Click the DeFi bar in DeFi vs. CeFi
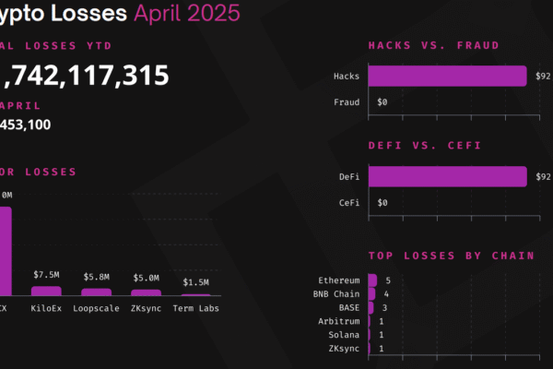Viewport: 553px width, 369px height. [x=448, y=176]
